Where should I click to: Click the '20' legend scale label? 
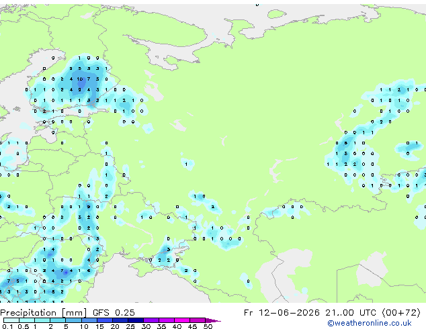pos(115,326)
